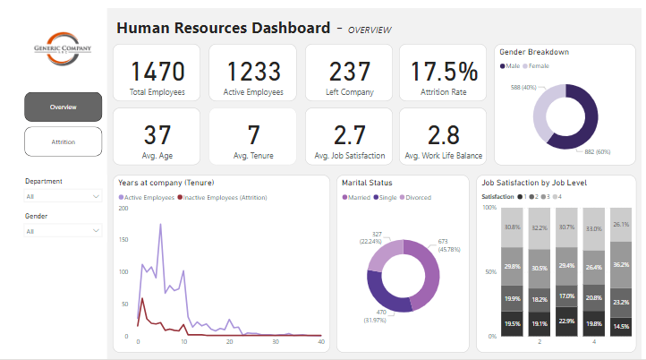This screenshot has width=646, height=360.
Task: Click the 7 Avg. Tenure card
Action: point(253,136)
